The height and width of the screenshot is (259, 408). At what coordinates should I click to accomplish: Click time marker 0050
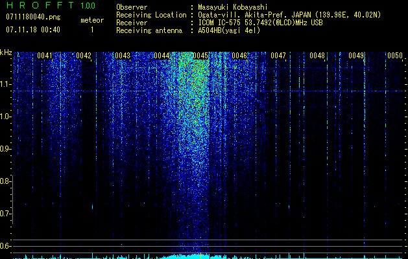(395, 55)
